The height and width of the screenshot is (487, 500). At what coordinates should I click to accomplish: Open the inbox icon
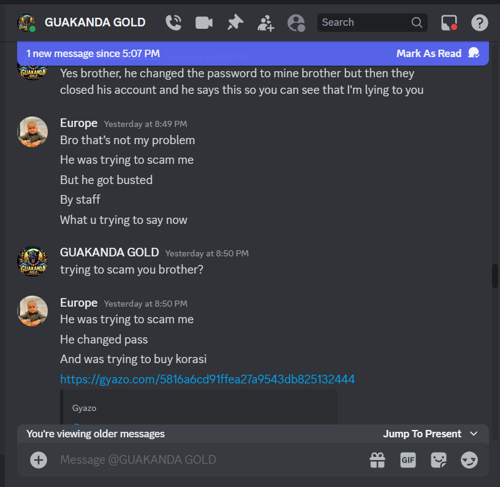coord(449,23)
